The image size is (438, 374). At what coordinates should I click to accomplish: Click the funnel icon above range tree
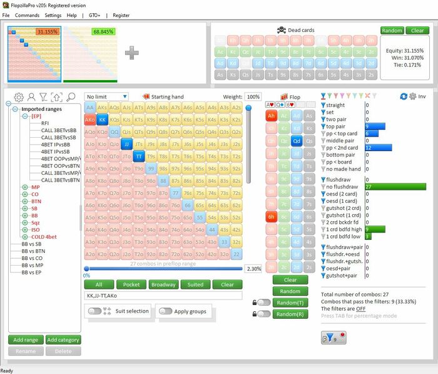pyautogui.click(x=43, y=97)
